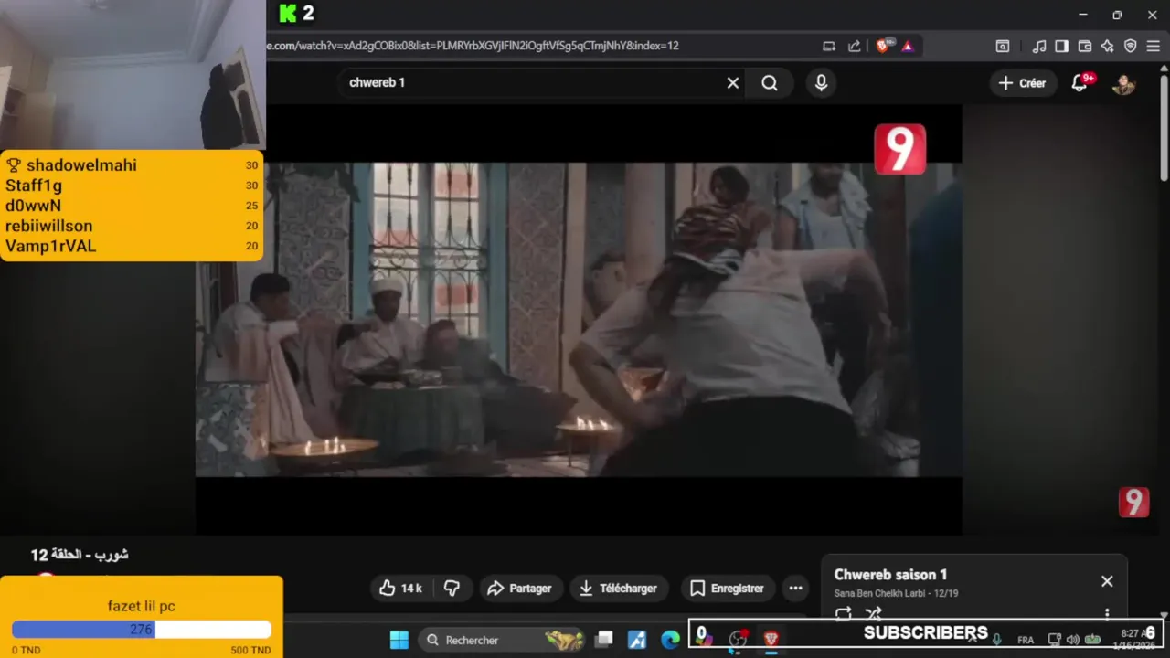1170x658 pixels.
Task: Open the media playlist music note icon
Action: tap(1039, 46)
